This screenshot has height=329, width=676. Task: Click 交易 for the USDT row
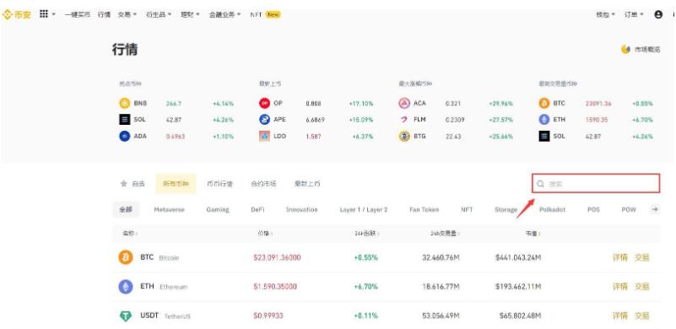pyautogui.click(x=642, y=316)
